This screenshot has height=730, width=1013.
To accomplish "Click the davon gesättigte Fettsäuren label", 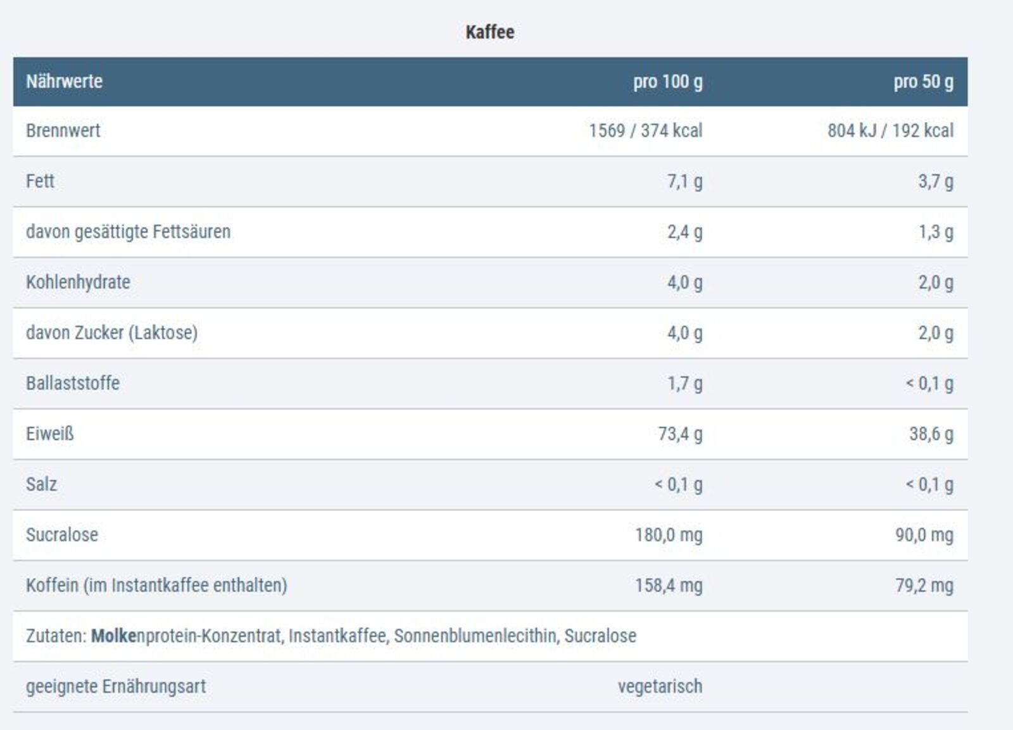I will pos(128,232).
